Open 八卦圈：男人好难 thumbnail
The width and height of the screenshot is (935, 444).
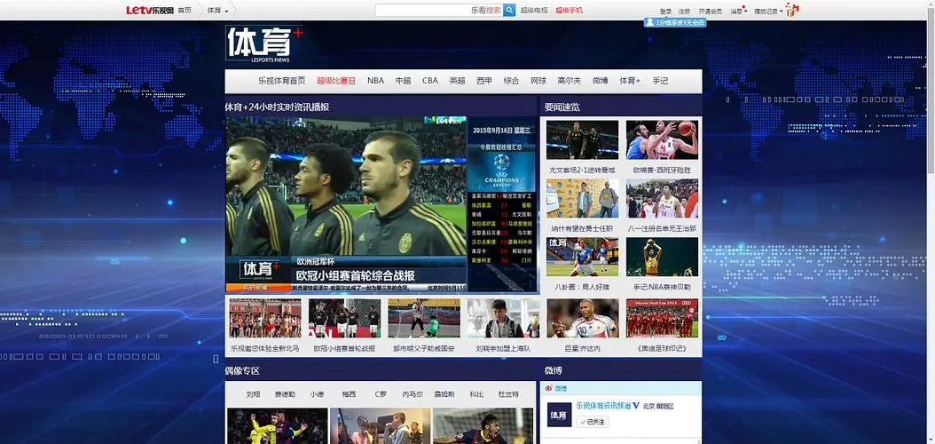582,257
